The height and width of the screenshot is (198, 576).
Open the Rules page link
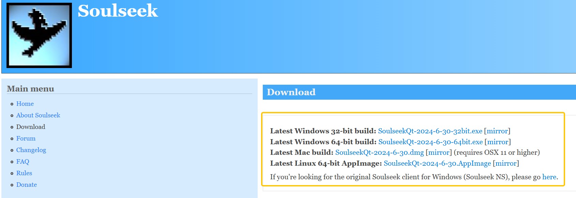click(x=24, y=173)
